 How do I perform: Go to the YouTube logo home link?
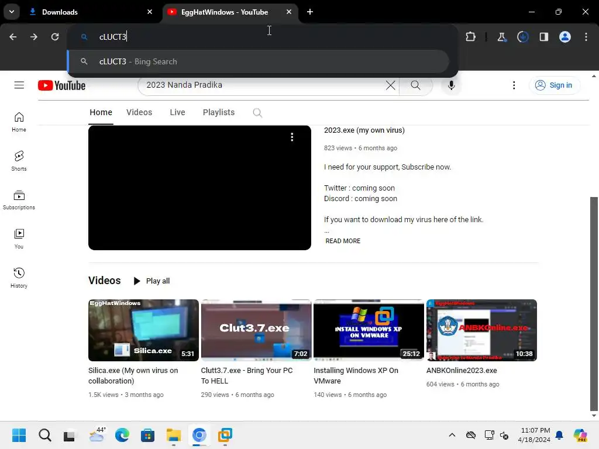[x=61, y=85]
